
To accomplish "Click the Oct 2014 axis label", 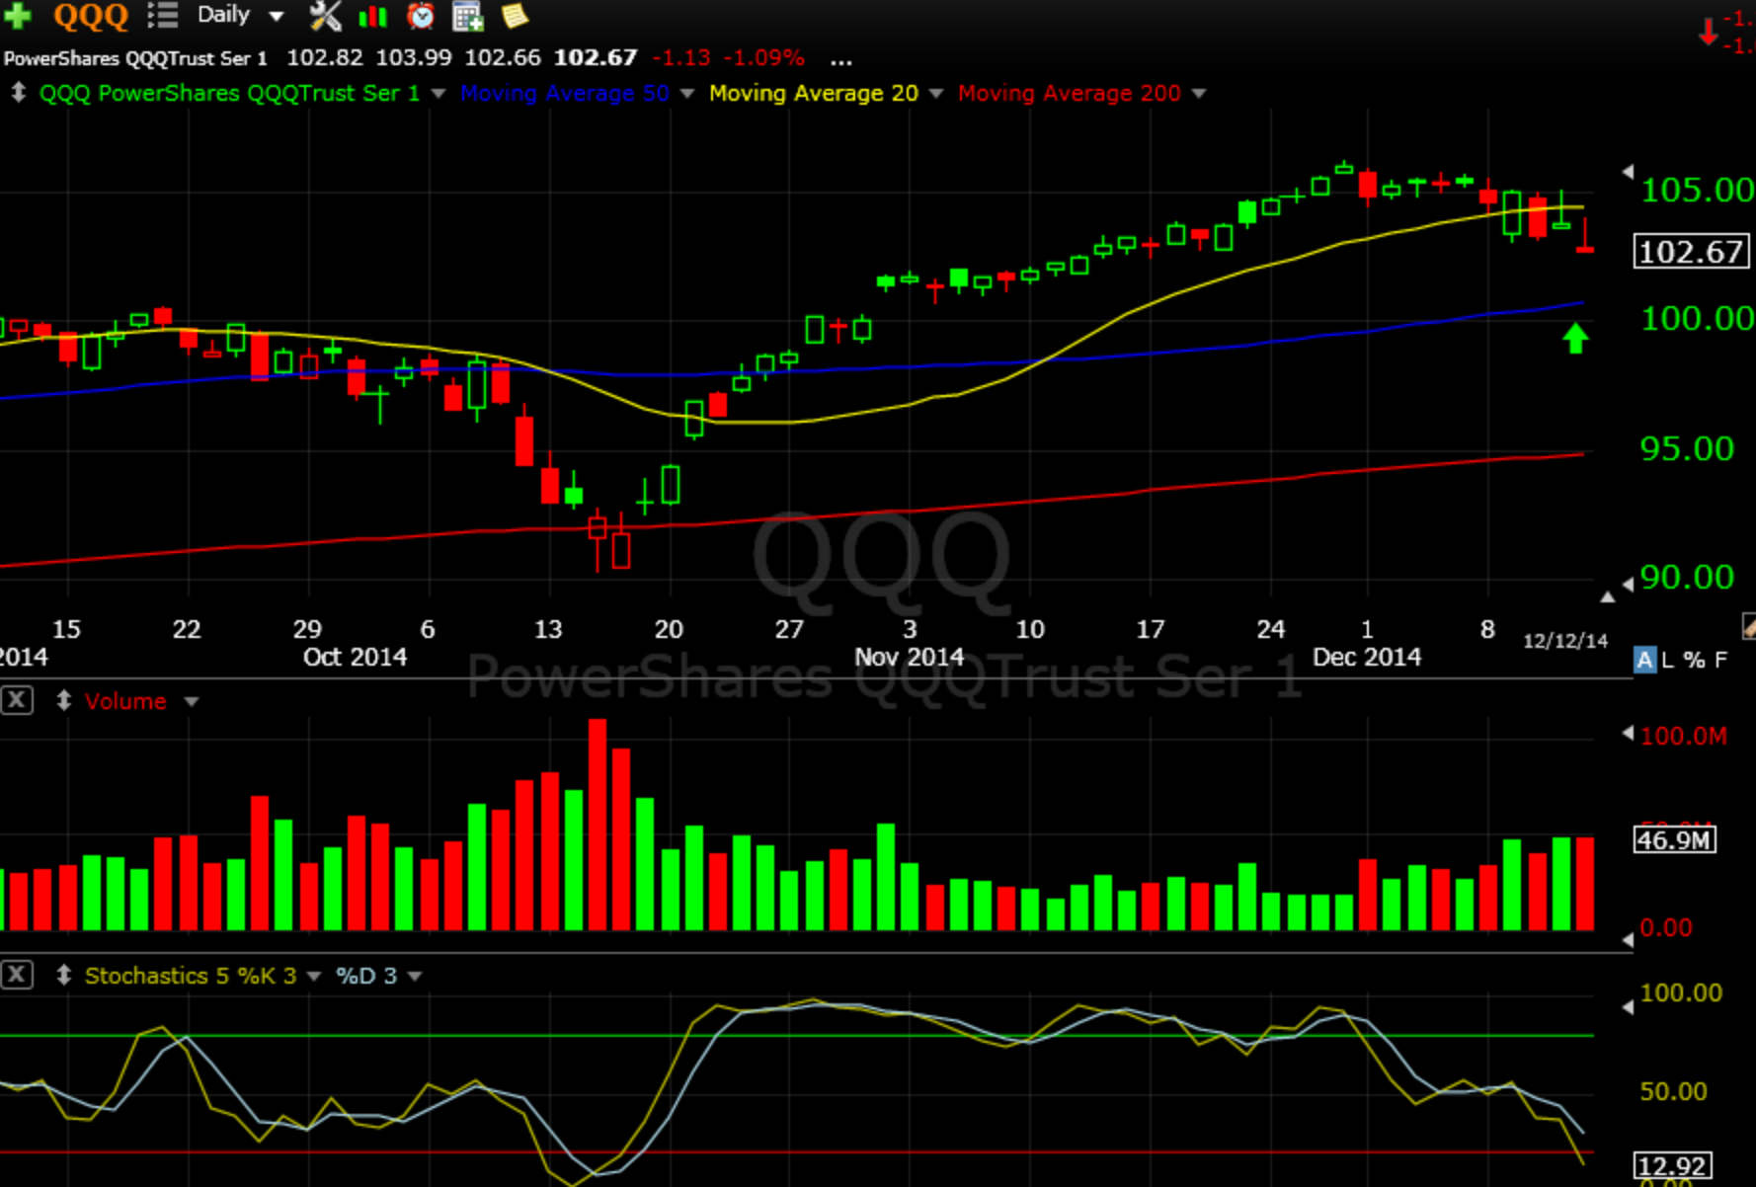I will click(355, 657).
